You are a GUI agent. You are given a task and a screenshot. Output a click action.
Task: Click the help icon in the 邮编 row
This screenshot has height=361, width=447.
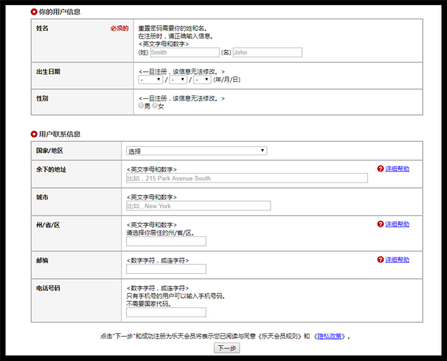coord(380,260)
